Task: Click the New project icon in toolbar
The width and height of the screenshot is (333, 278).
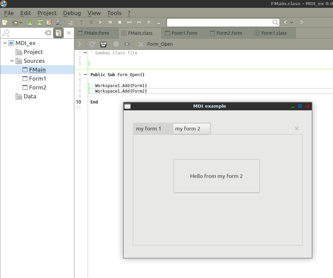Action: 5,23
